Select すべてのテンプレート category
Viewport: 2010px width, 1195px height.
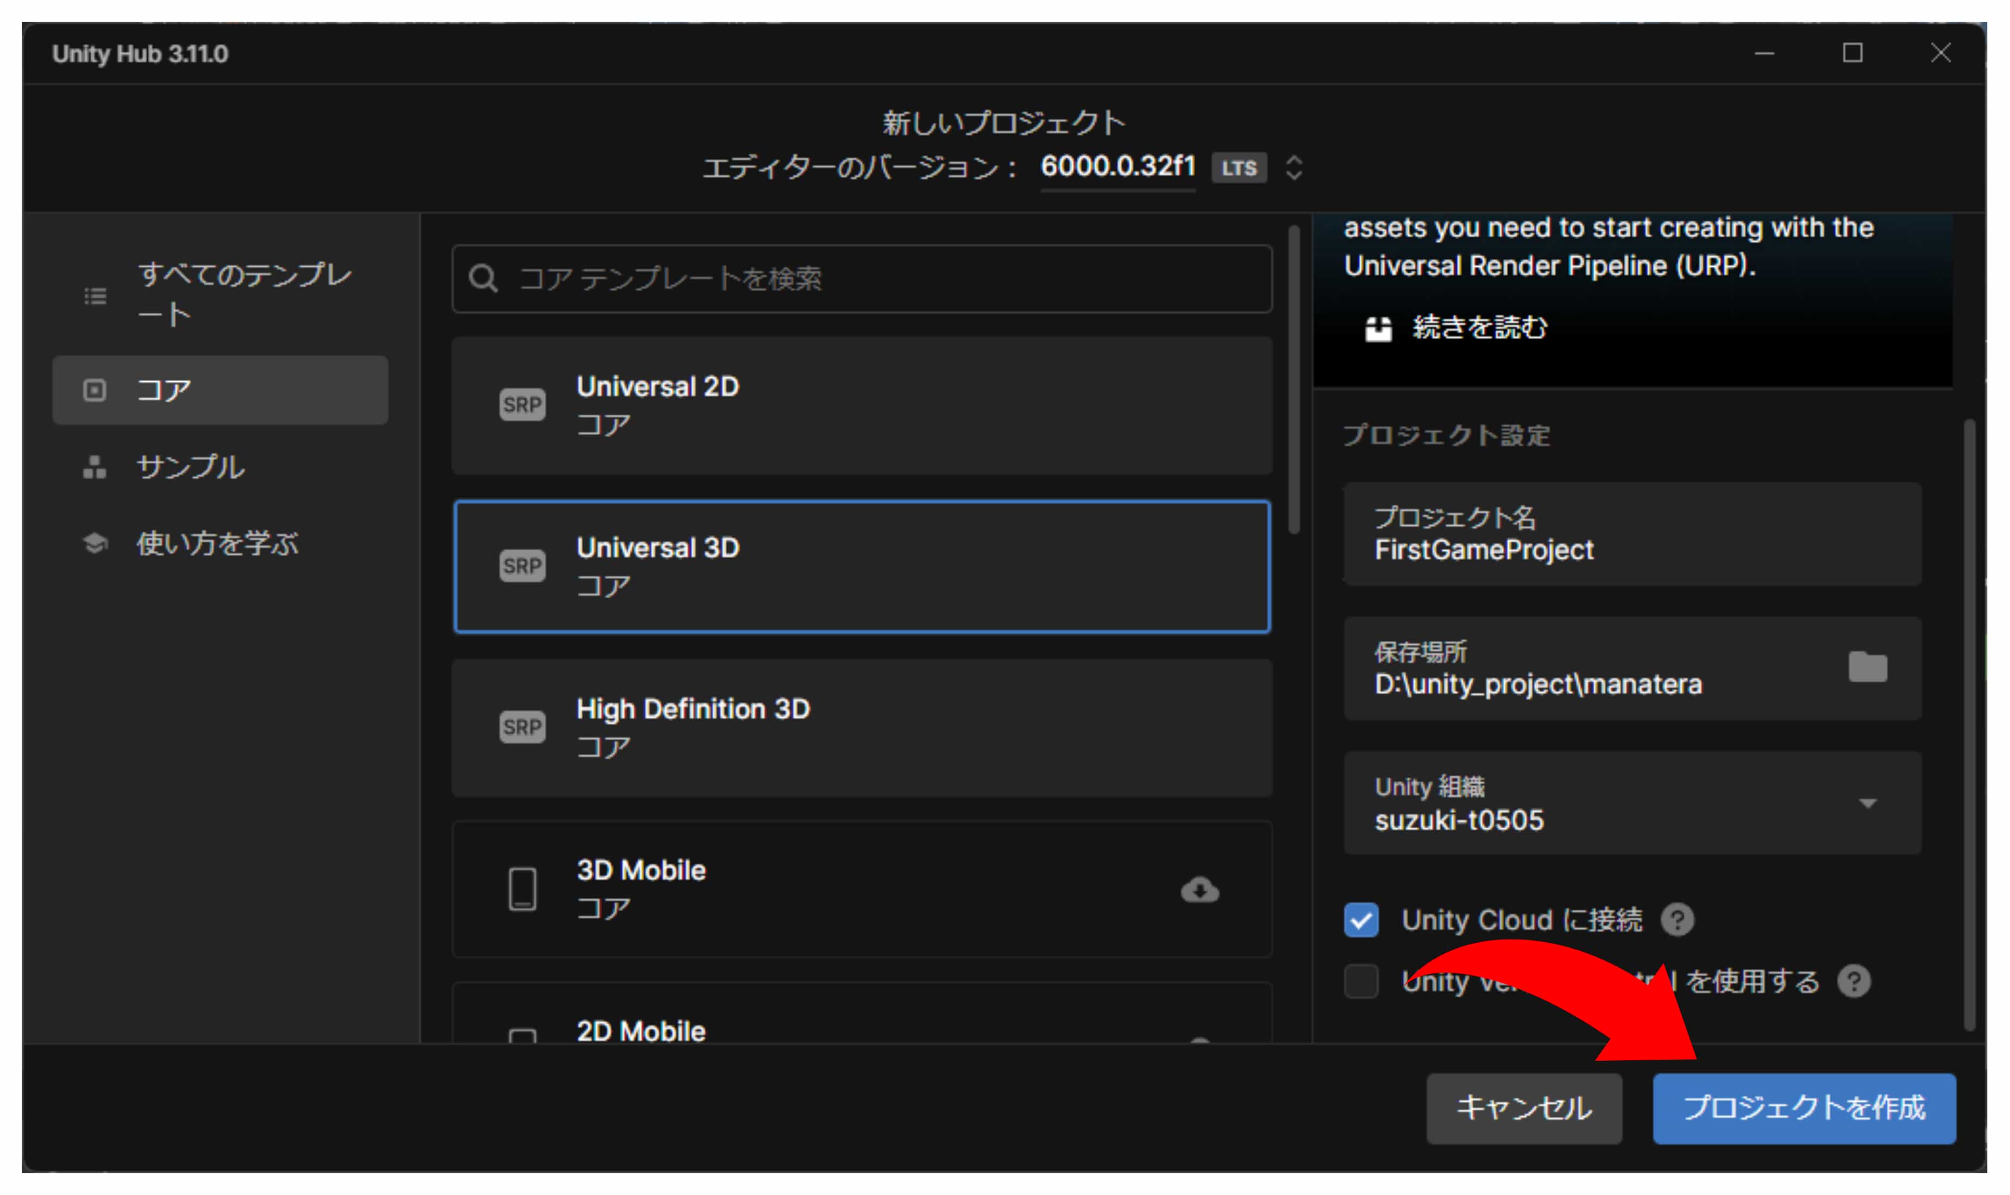click(x=219, y=295)
